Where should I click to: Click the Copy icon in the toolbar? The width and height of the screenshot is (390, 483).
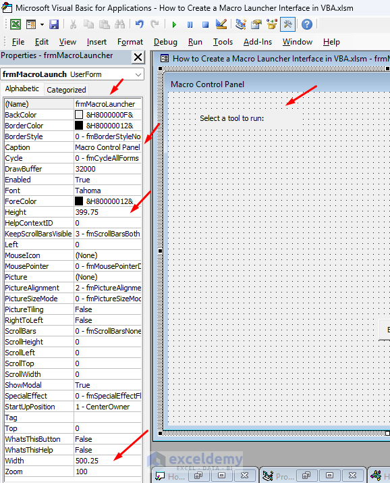point(89,24)
